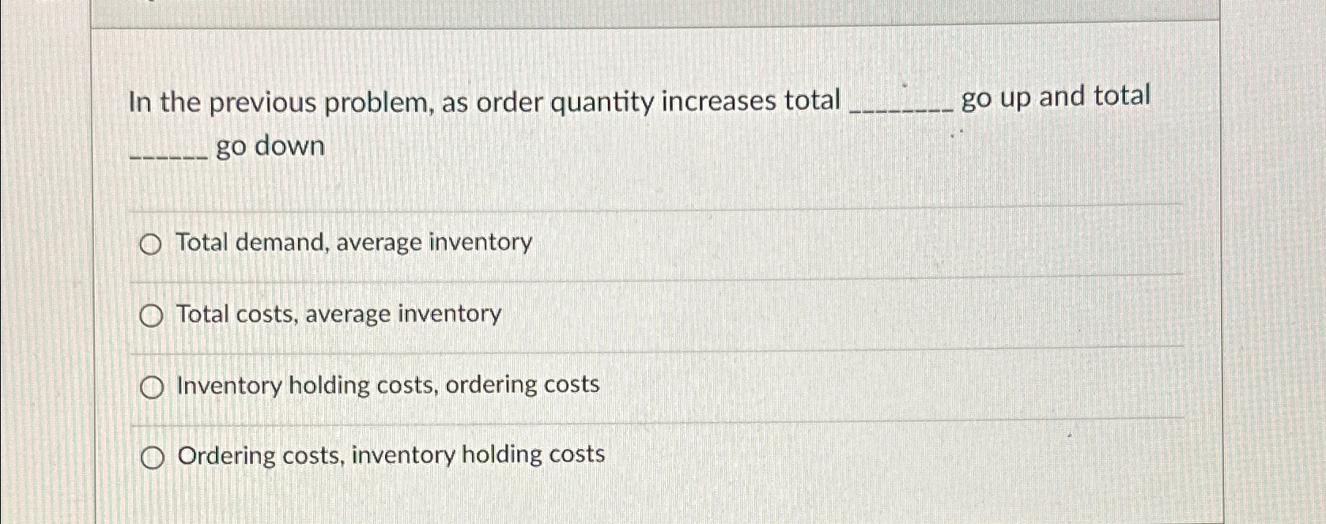The image size is (1326, 524).
Task: Click the empty area right of the options
Action: point(949,356)
